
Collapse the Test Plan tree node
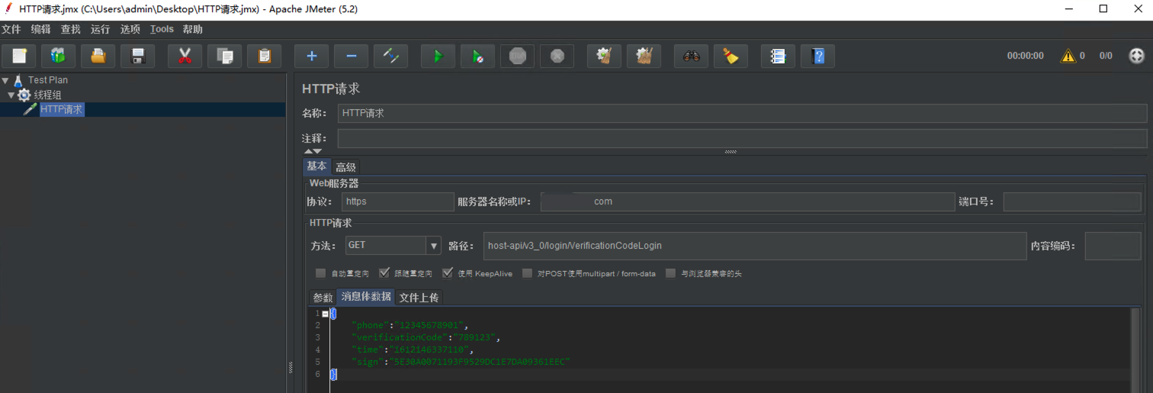pyautogui.click(x=6, y=80)
